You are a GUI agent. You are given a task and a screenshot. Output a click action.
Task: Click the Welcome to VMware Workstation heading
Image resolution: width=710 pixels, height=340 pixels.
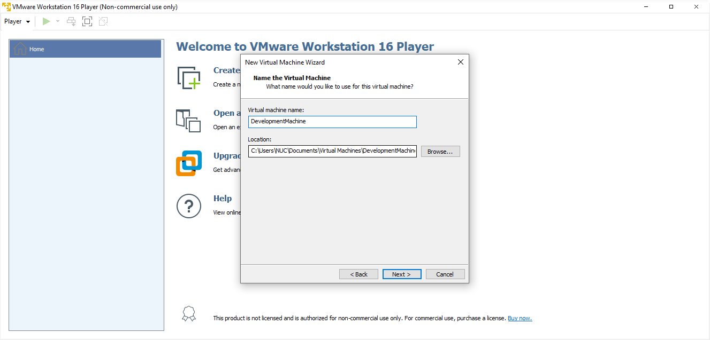305,46
